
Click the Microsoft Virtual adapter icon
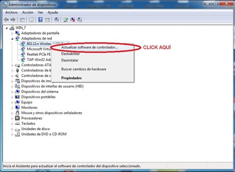23,49
